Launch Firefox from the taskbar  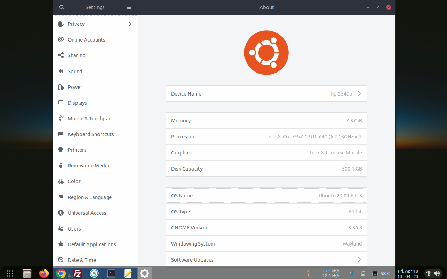click(x=44, y=273)
